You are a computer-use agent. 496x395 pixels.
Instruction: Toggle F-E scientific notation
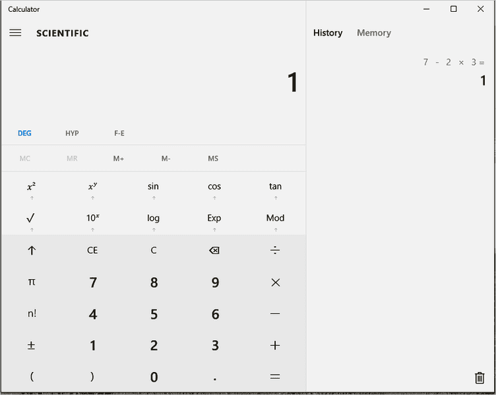pyautogui.click(x=119, y=133)
